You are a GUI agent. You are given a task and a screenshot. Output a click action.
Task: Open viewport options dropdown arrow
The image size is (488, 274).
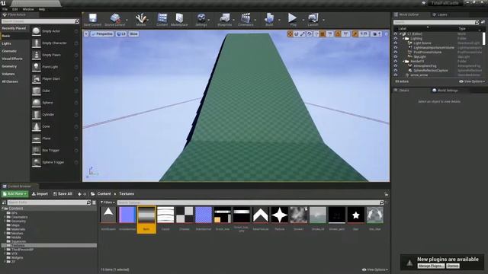[86, 33]
